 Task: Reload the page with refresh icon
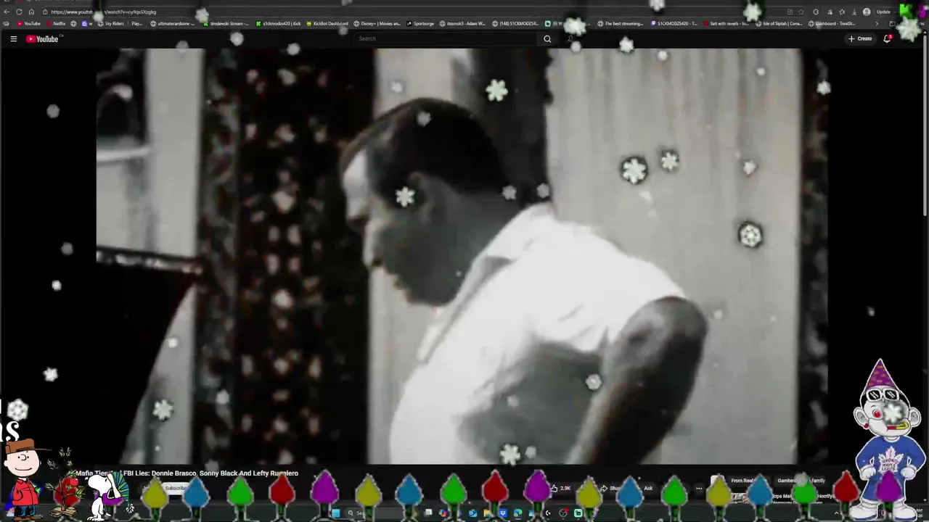pyautogui.click(x=19, y=12)
